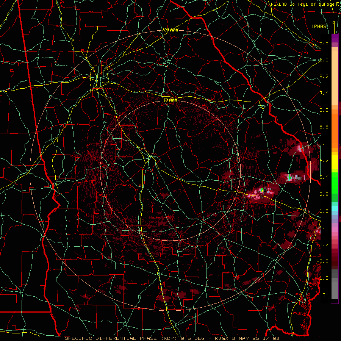This screenshot has height=341, width=341.
Task: Click the "50 NMI" range ring label
Action: click(170, 100)
